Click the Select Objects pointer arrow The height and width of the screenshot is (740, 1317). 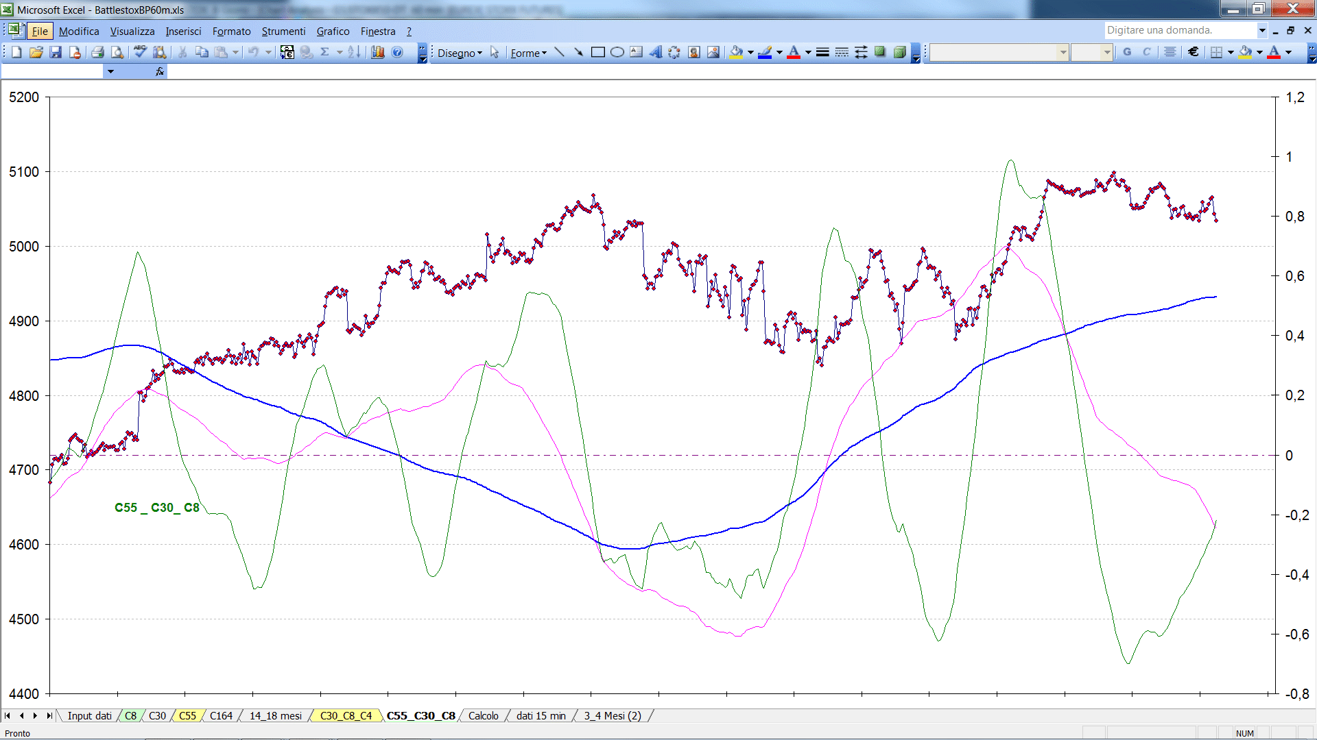coord(495,52)
